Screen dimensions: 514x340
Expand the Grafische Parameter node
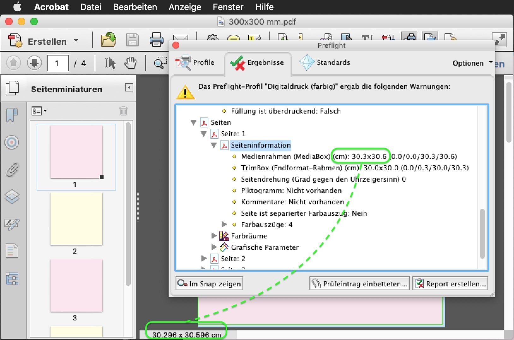[214, 247]
